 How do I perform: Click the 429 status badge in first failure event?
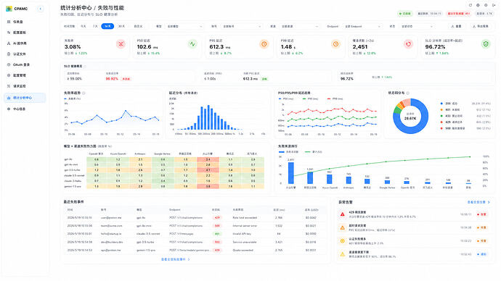click(217, 217)
